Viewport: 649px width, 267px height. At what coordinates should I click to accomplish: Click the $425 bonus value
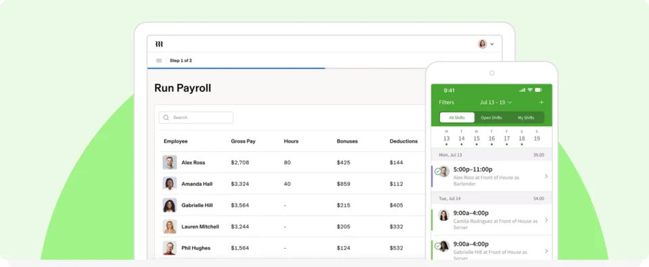[343, 163]
